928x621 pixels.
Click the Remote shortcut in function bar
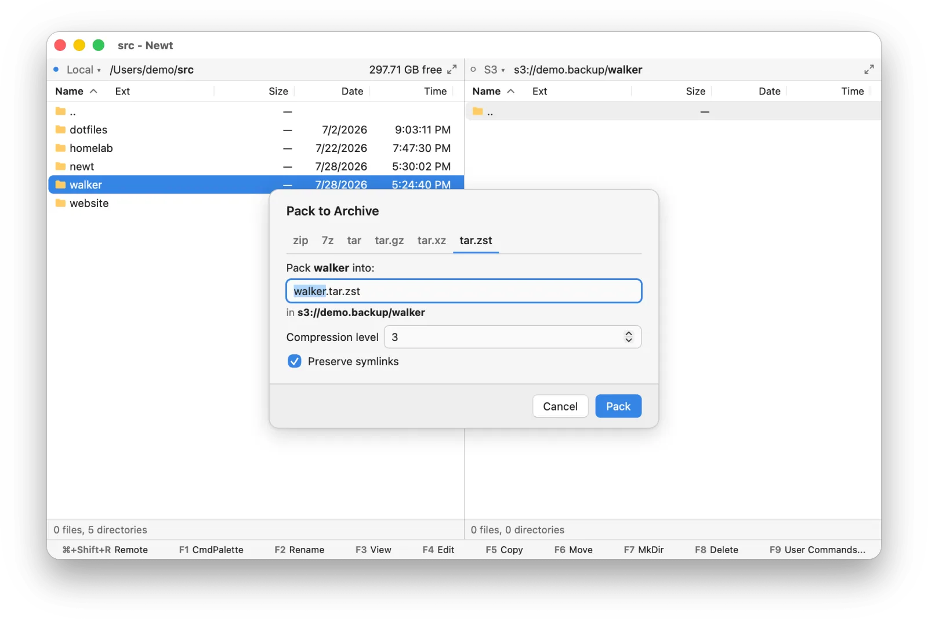click(x=105, y=550)
